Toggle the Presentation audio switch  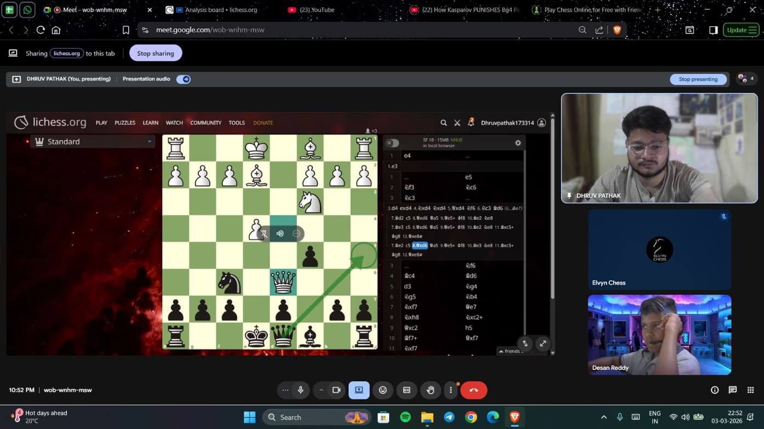tap(184, 79)
